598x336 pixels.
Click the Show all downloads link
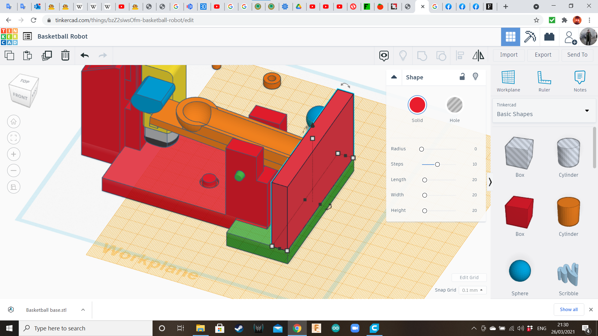pos(569,309)
